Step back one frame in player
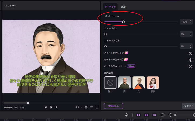The image size is (195, 121). [46, 107]
